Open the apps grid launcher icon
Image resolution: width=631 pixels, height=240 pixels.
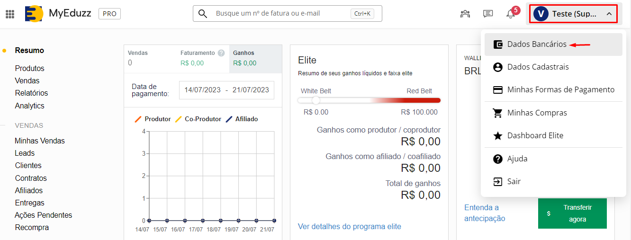tap(10, 14)
